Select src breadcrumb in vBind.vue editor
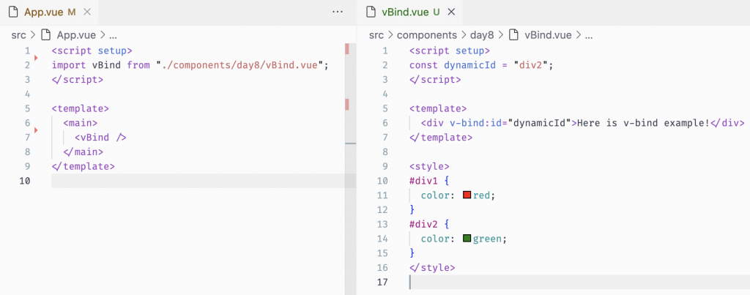The height and width of the screenshot is (295, 750). pyautogui.click(x=376, y=35)
